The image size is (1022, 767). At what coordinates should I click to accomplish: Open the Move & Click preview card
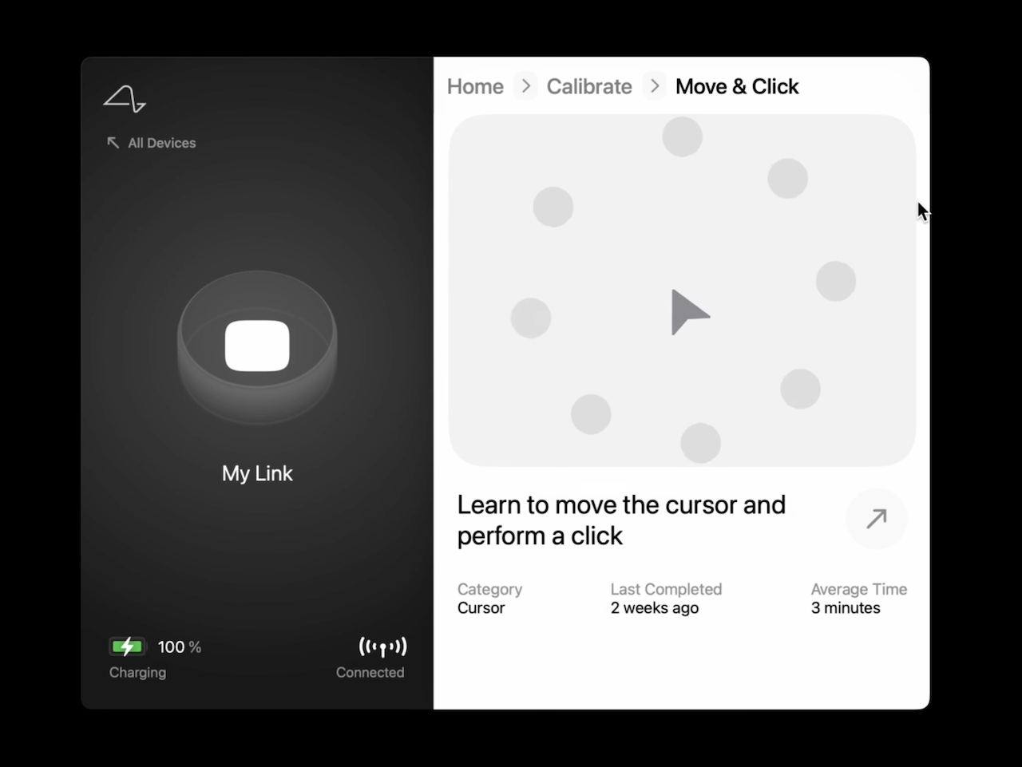(682, 291)
